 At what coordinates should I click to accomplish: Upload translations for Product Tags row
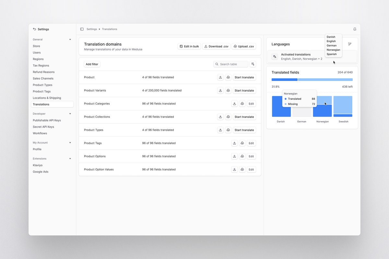coord(242,143)
